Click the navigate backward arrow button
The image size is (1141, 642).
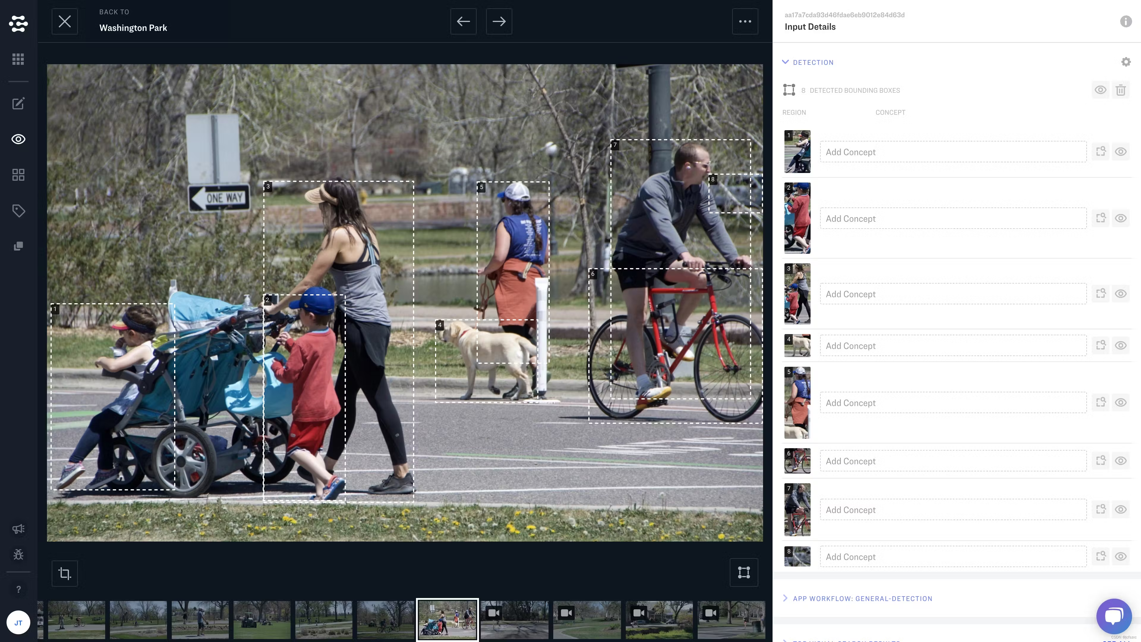(463, 21)
